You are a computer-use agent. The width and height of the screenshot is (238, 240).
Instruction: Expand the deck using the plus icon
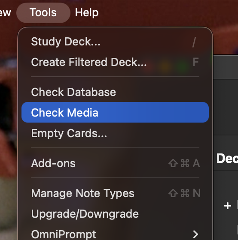click(228, 206)
